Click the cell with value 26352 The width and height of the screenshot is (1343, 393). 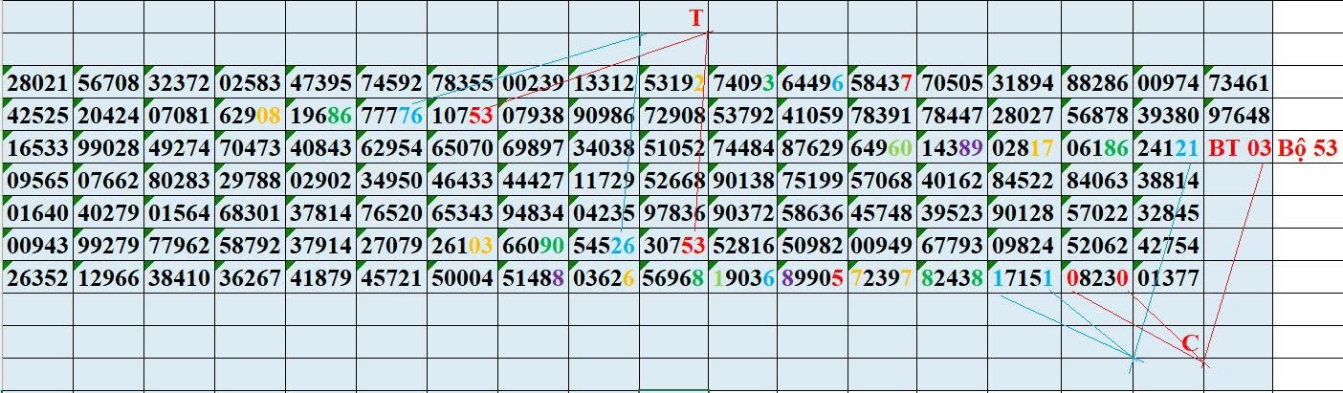(x=36, y=279)
